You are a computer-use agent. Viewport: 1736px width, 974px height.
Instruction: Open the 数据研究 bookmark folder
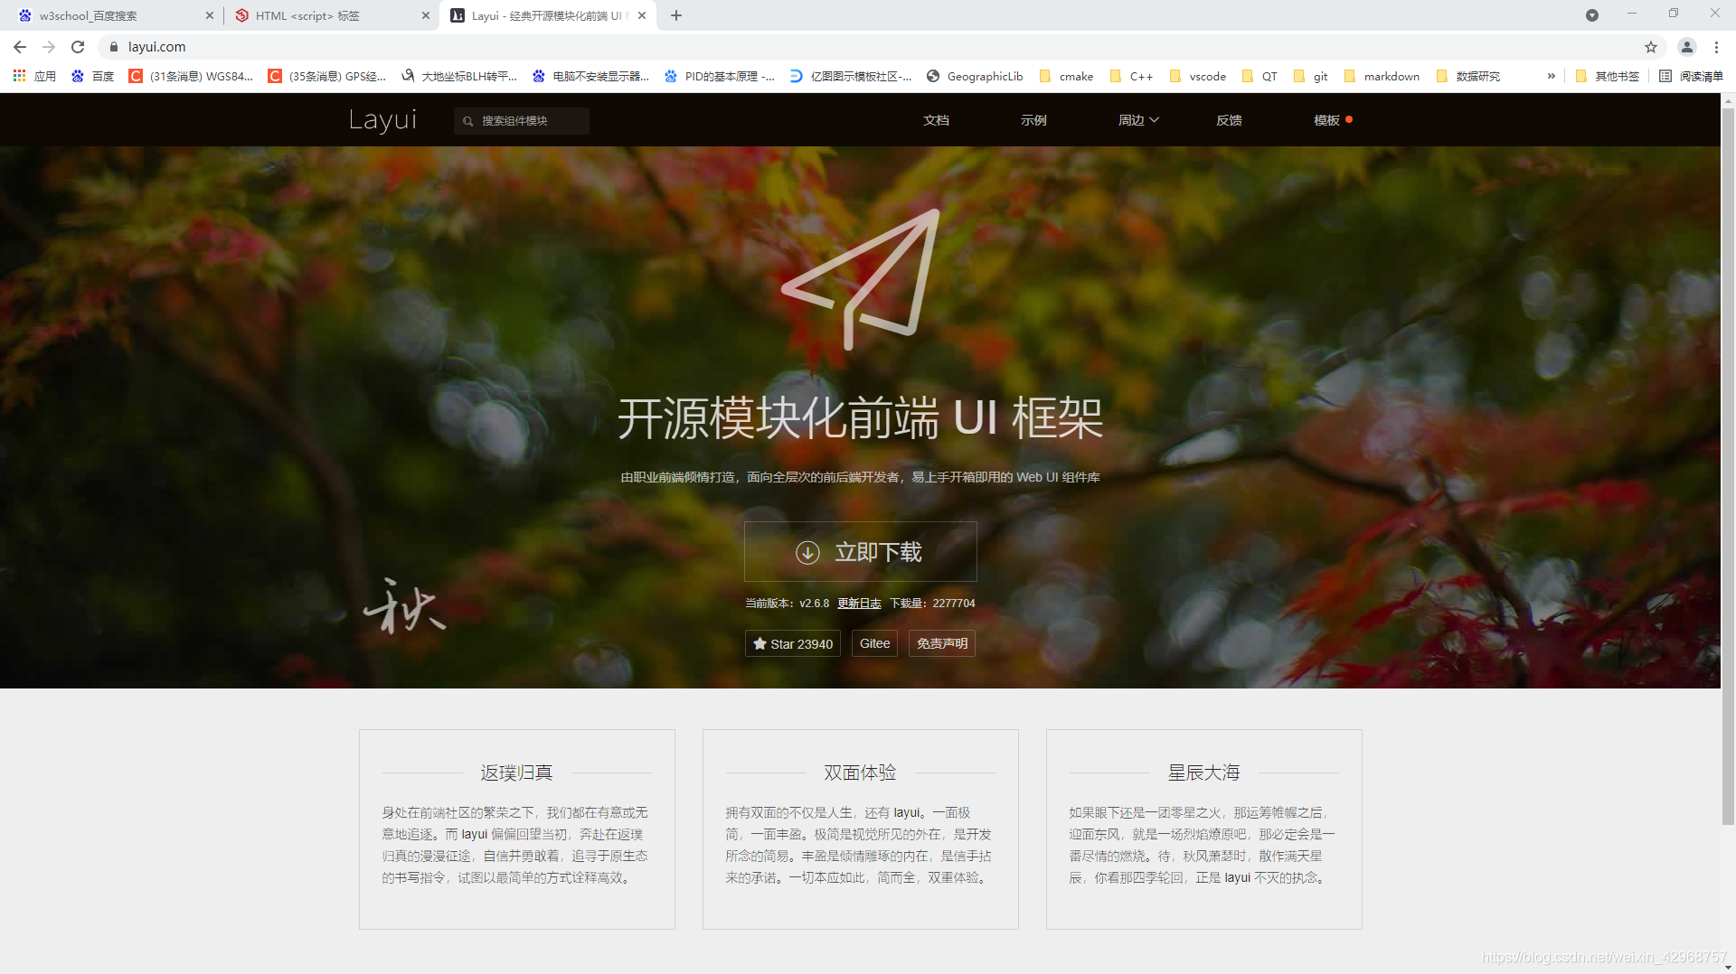click(x=1468, y=76)
